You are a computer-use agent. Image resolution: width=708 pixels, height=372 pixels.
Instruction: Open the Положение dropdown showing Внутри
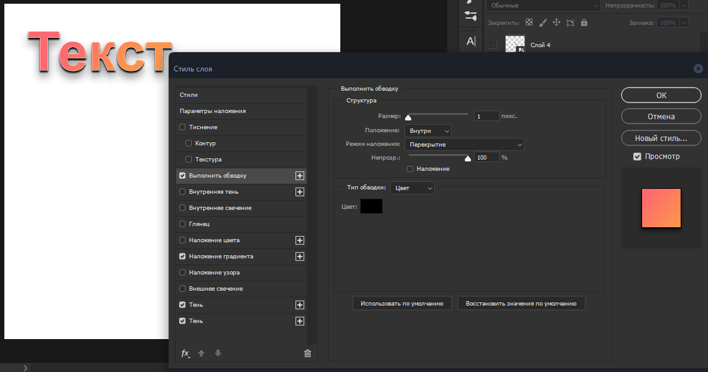point(428,131)
